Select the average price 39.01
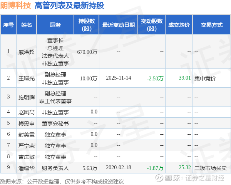The image size is (231, 185). 185,78
